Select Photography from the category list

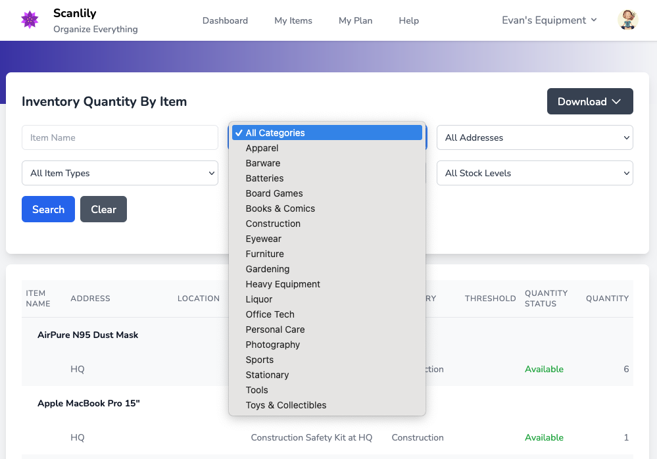(x=272, y=344)
